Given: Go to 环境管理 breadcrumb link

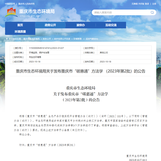Looking at the screenshot, I should point(77,39).
